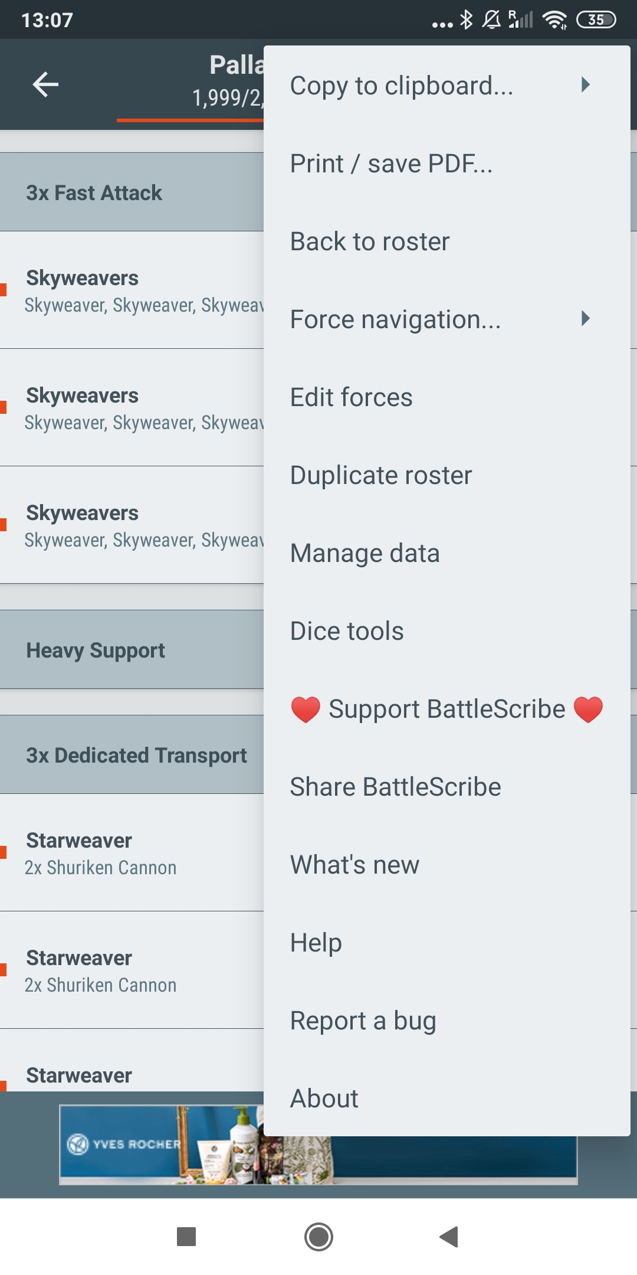This screenshot has width=637, height=1275.
Task: Launch Dice tools from menu
Action: tap(347, 631)
